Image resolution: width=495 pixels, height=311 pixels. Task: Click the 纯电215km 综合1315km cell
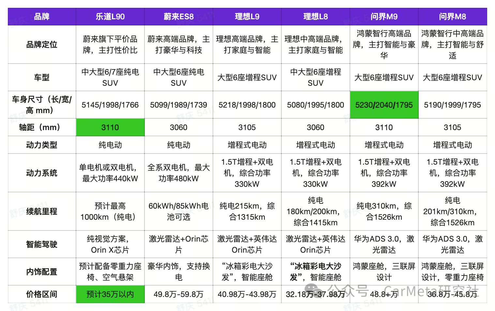pyautogui.click(x=247, y=212)
